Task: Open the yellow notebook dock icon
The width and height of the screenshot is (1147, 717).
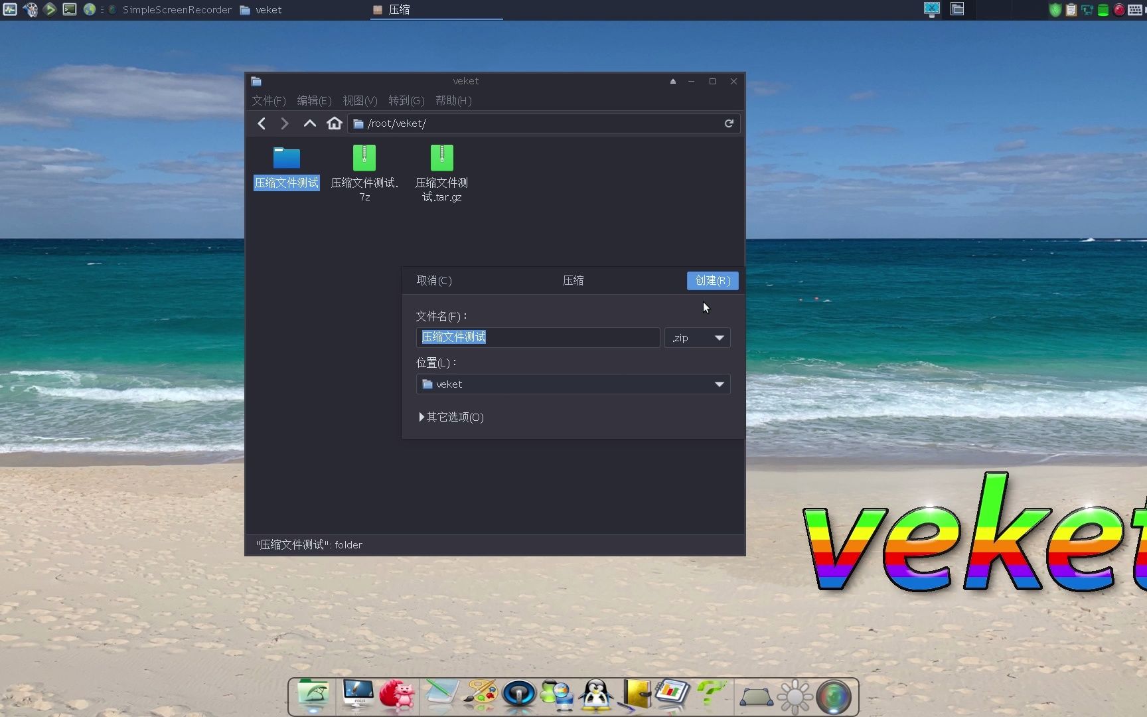Action: [x=636, y=695]
